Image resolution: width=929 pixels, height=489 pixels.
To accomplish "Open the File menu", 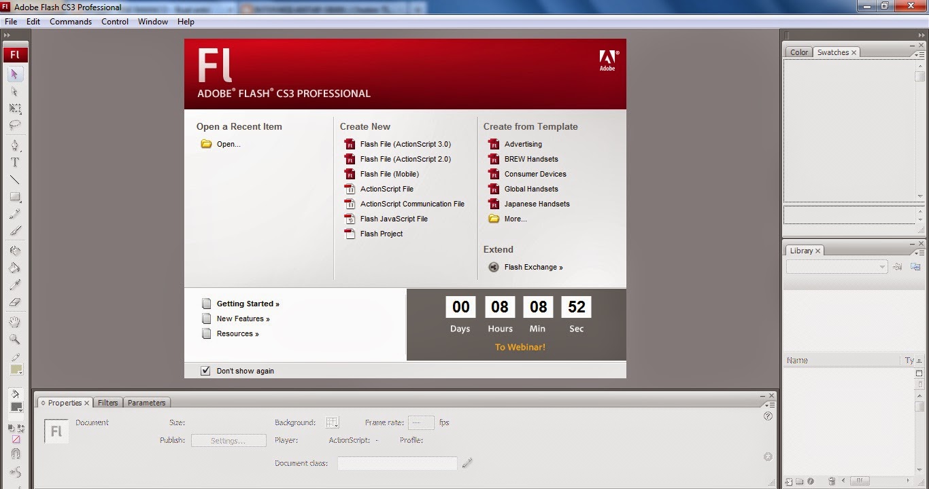I will (11, 22).
